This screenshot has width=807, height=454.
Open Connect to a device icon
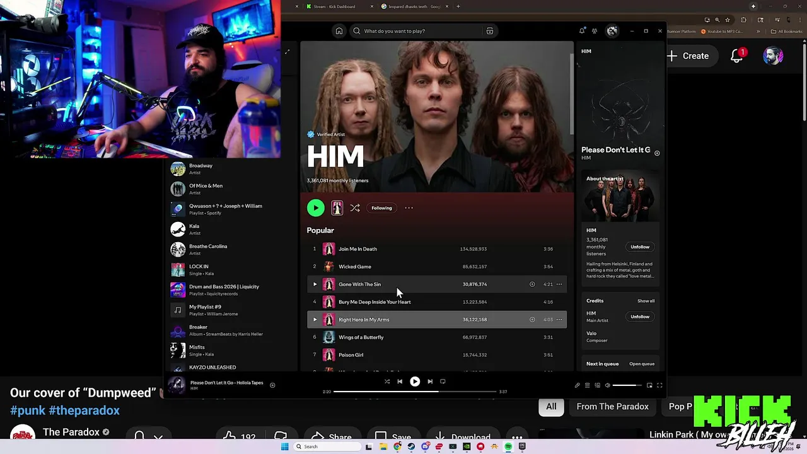tap(598, 385)
